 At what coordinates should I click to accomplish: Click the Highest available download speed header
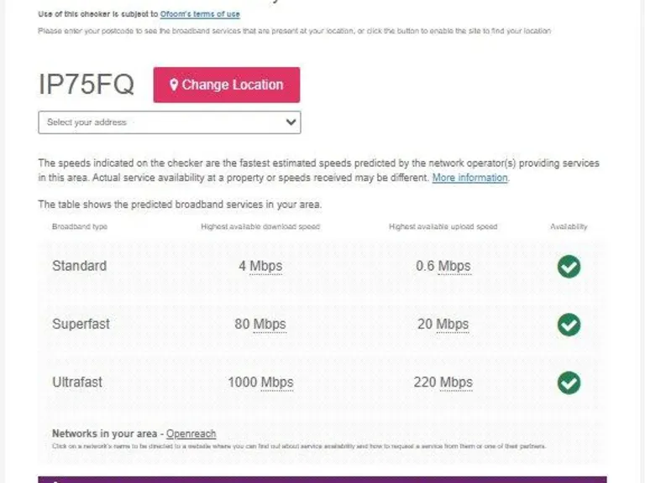[260, 226]
